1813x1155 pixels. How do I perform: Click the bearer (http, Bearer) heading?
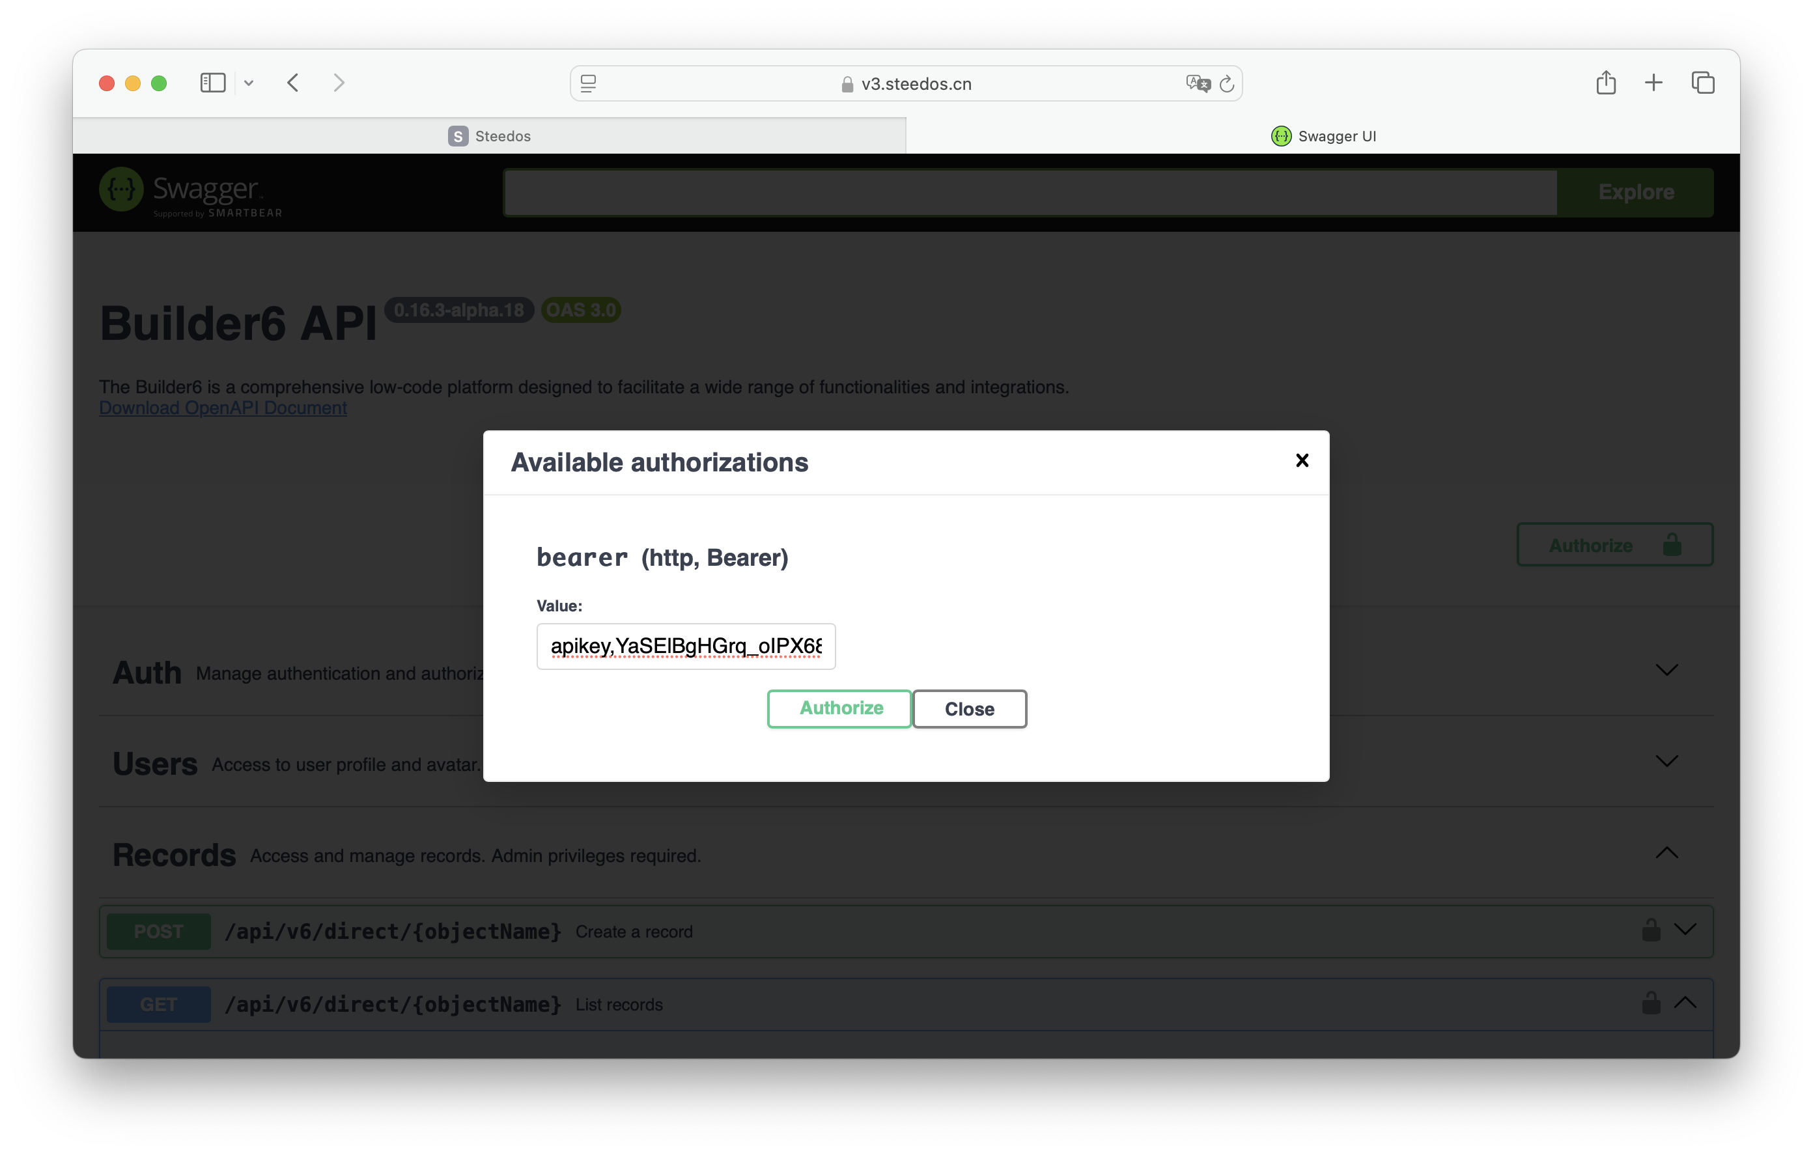(662, 558)
